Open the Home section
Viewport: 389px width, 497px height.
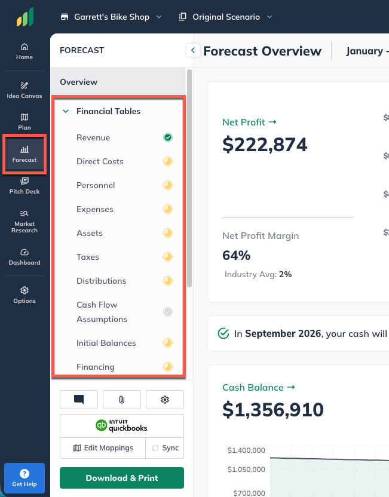tap(24, 51)
